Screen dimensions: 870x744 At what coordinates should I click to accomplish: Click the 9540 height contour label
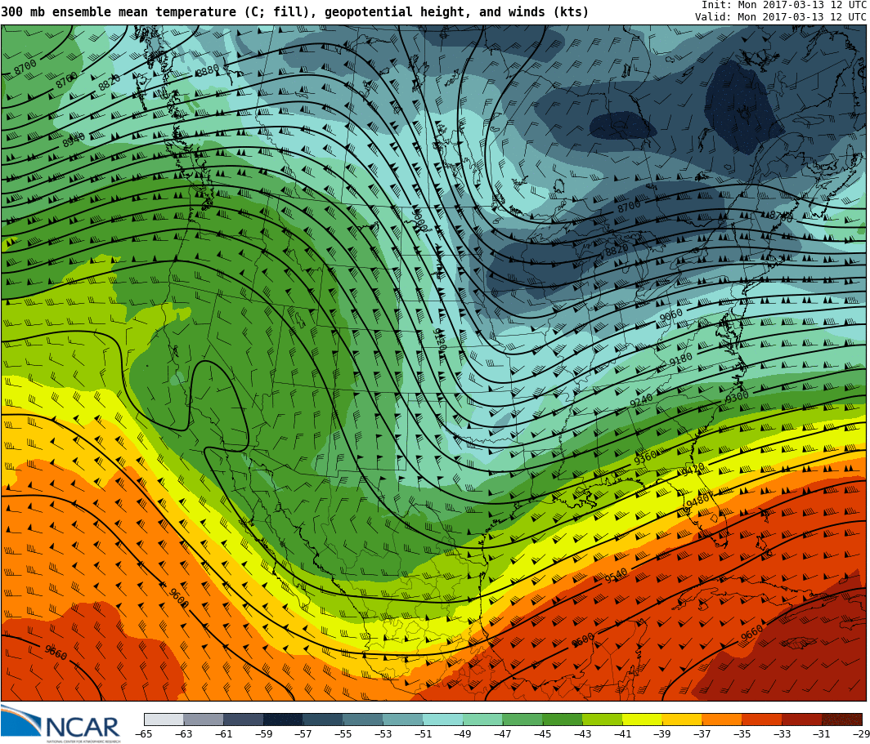pos(616,576)
